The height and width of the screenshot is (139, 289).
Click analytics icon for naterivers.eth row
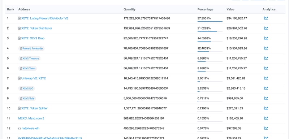266,128
